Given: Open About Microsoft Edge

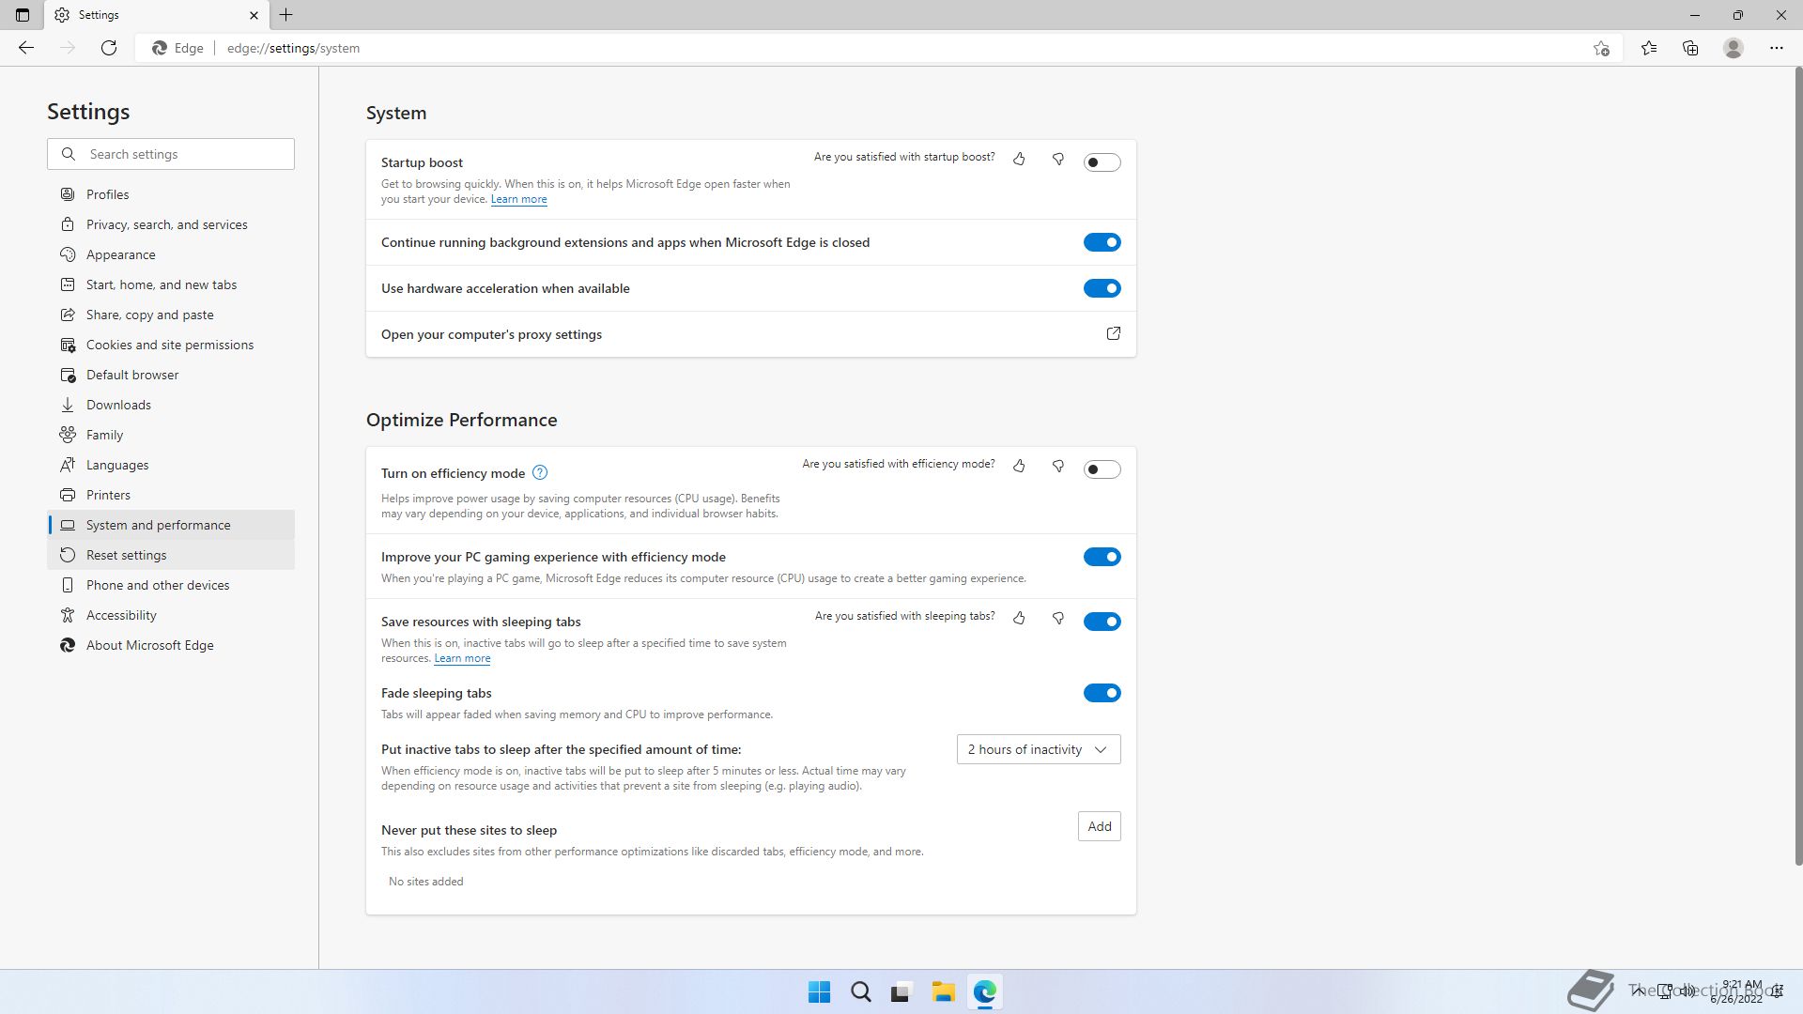Looking at the screenshot, I should pyautogui.click(x=171, y=645).
